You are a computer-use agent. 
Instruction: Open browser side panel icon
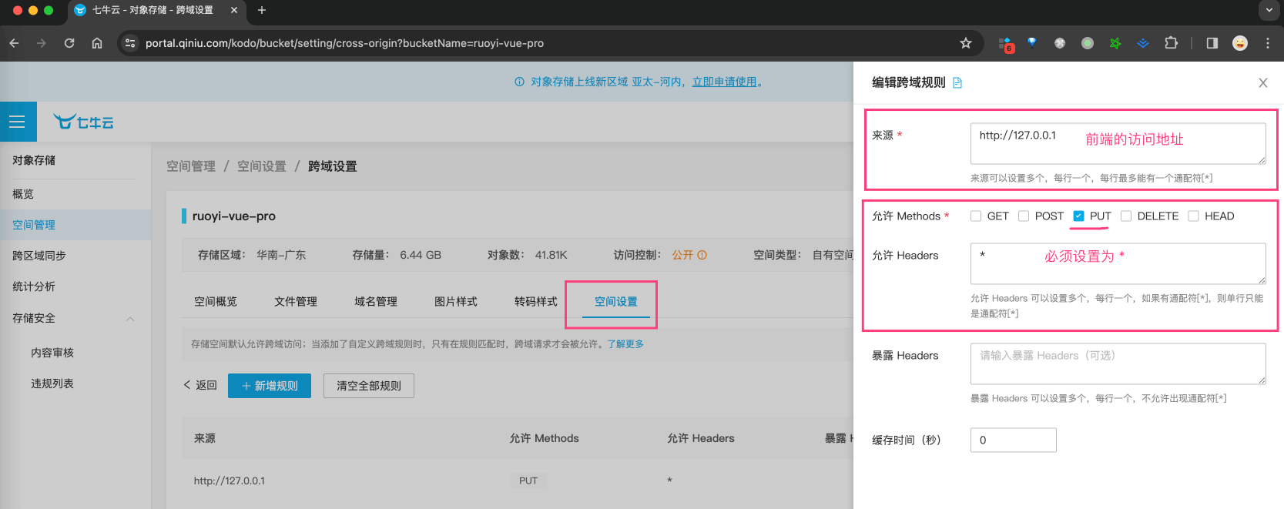[x=1212, y=43]
